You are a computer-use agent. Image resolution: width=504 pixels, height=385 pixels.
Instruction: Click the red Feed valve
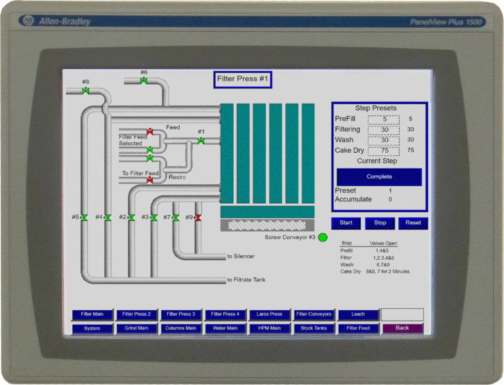point(150,132)
